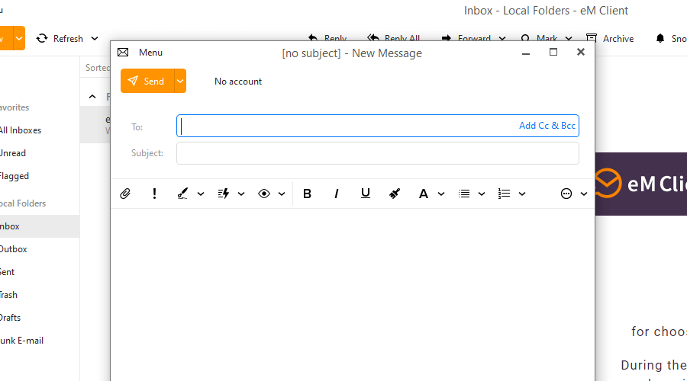Click the paperclip attachment icon
687x381 pixels.
(125, 194)
